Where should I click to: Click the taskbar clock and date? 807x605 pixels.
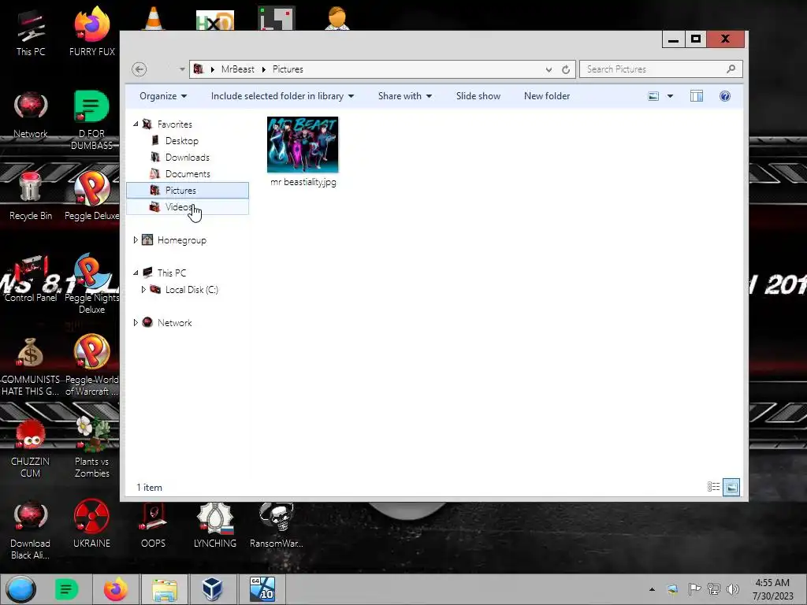pos(772,589)
